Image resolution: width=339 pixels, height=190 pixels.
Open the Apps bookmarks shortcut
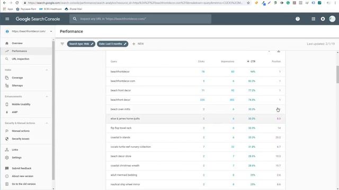tap(8, 9)
